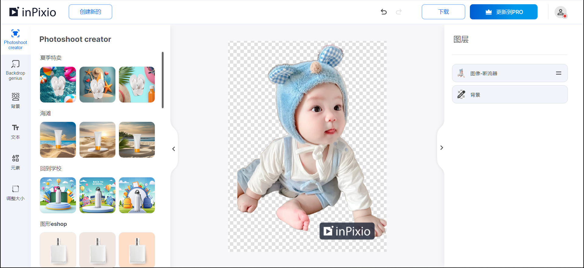
Task: Open the Photoshoot creator tool
Action: click(x=15, y=39)
